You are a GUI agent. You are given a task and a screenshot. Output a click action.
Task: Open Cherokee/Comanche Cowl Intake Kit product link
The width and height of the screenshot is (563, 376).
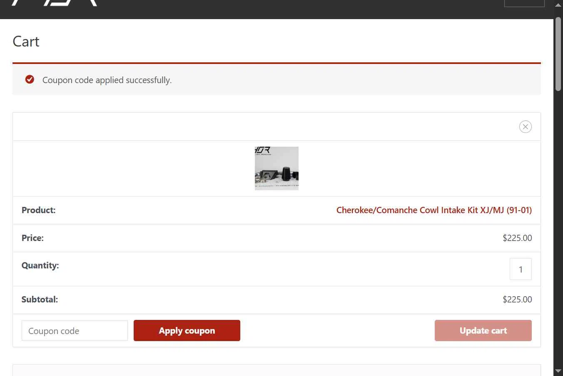(x=434, y=210)
